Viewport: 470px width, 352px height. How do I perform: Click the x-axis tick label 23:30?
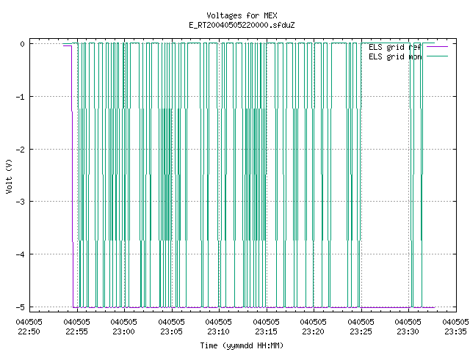click(x=408, y=331)
